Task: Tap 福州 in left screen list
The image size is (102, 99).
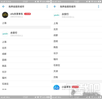Action: [25, 78]
